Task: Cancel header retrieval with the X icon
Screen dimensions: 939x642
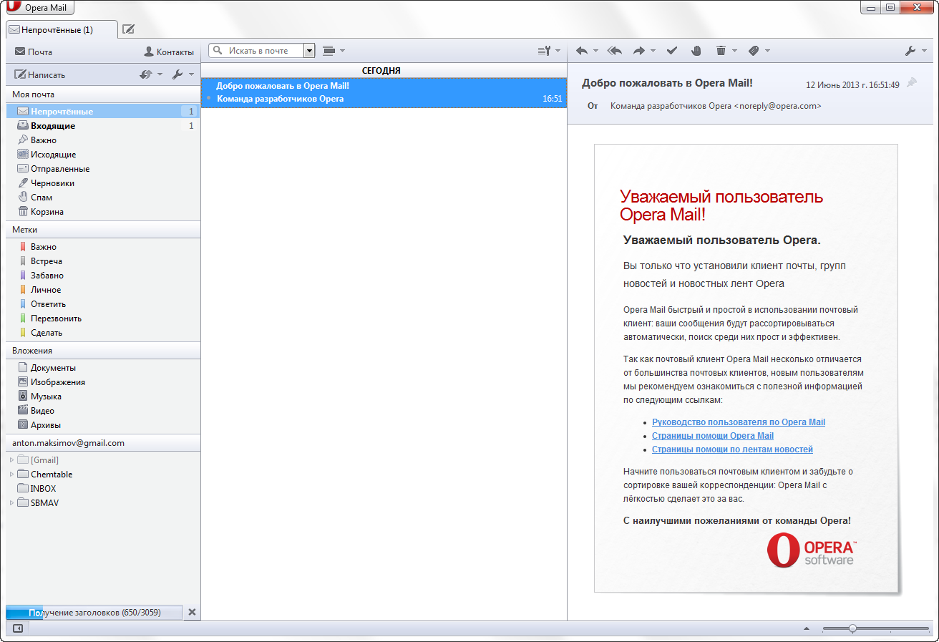Action: tap(192, 612)
